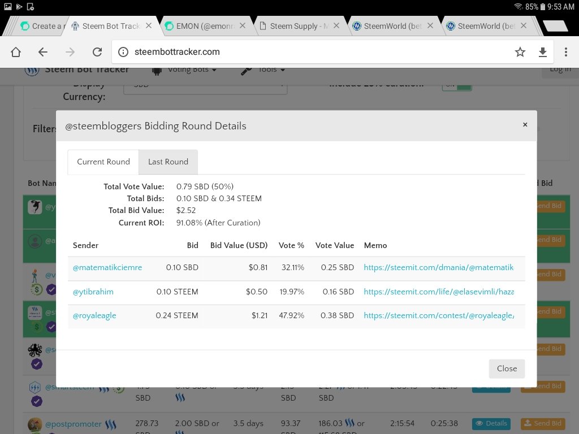
Task: Open the steemit.com/life memo link
Action: click(439, 292)
